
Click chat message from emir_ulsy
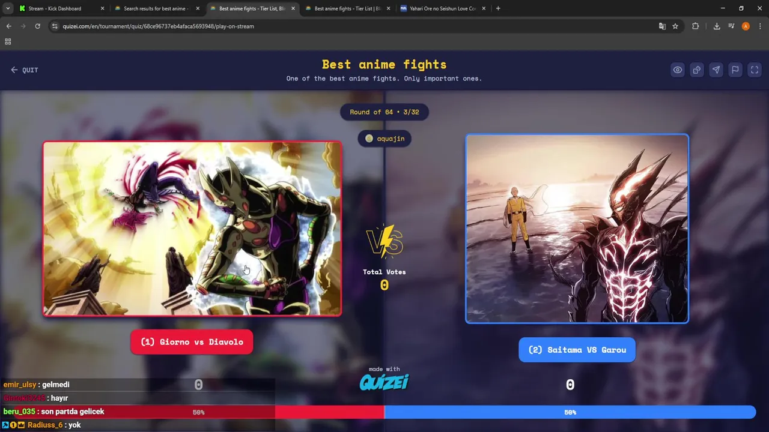pos(37,385)
